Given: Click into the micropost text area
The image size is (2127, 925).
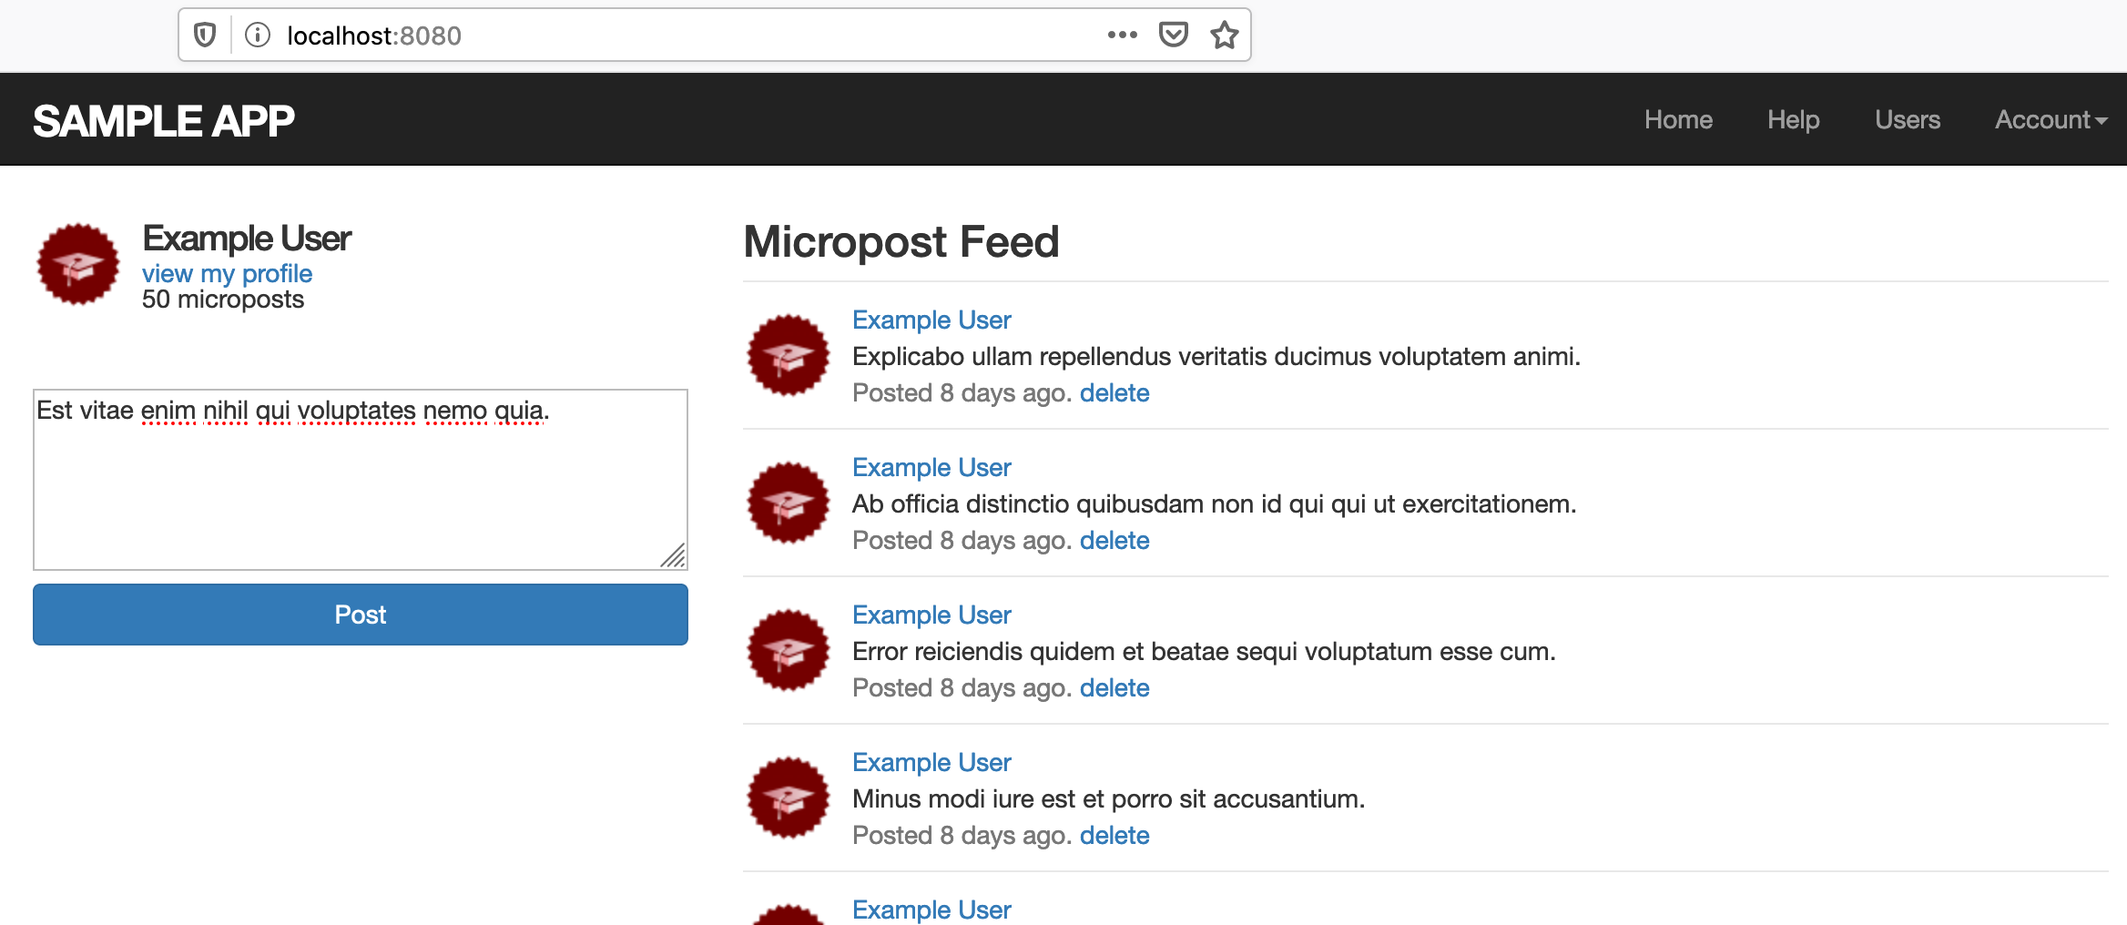Looking at the screenshot, I should point(361,480).
